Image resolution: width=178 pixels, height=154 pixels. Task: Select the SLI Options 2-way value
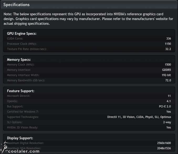pyautogui.click(x=167, y=122)
